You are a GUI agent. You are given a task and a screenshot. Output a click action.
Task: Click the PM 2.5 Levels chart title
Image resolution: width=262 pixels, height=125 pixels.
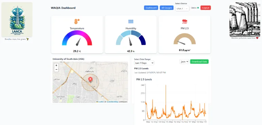coord(144,80)
